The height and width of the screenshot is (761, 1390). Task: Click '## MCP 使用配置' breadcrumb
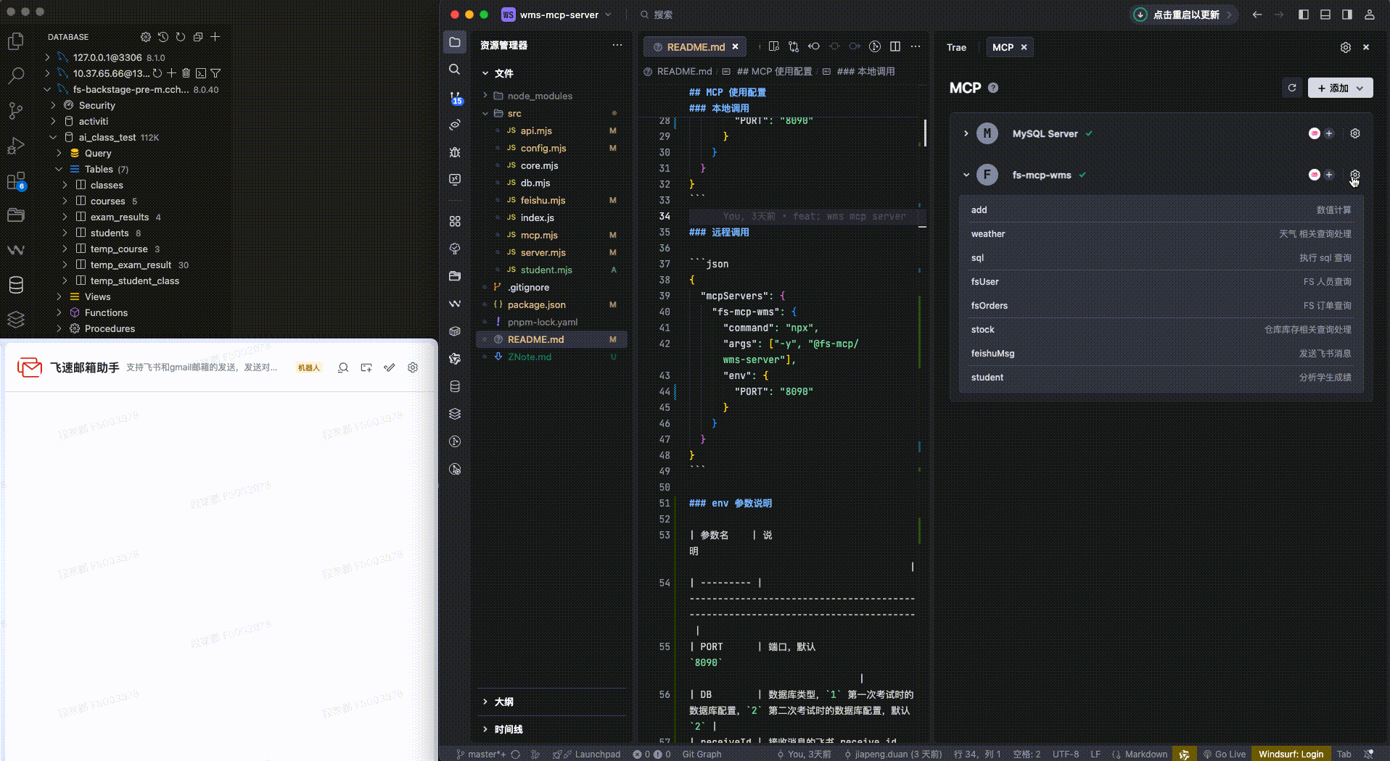774,71
